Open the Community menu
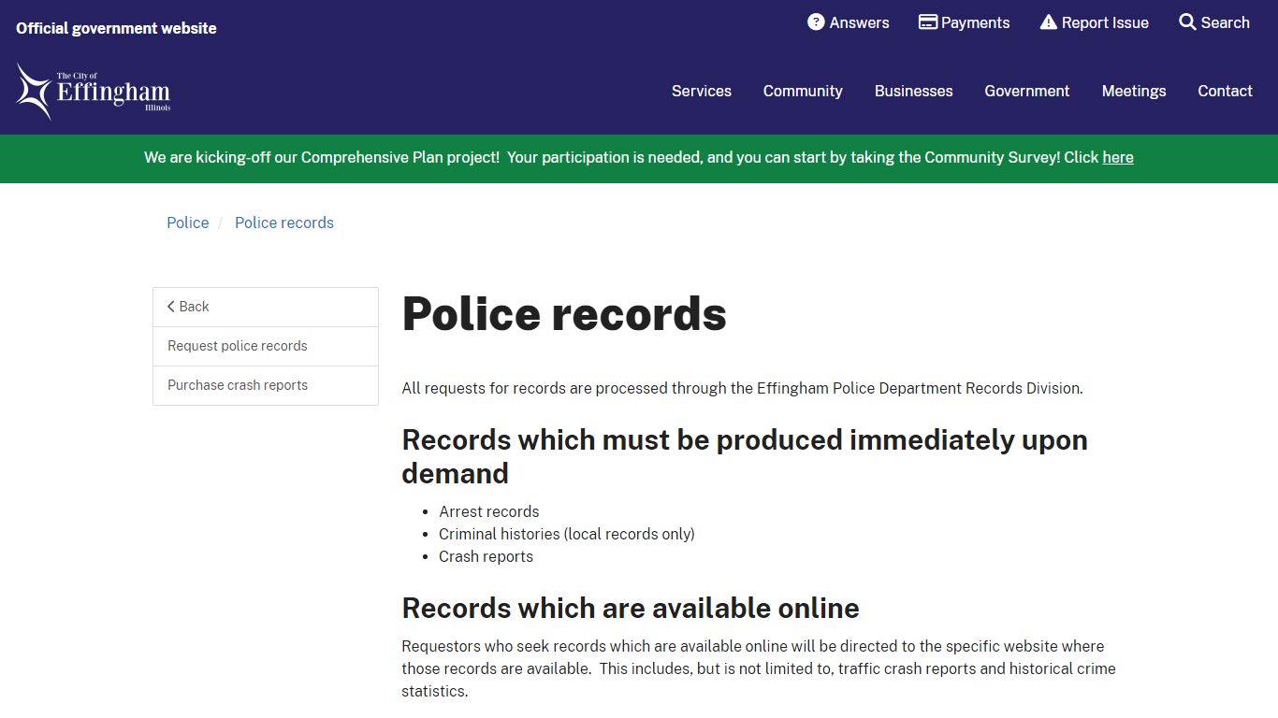This screenshot has height=718, width=1278. pos(803,91)
